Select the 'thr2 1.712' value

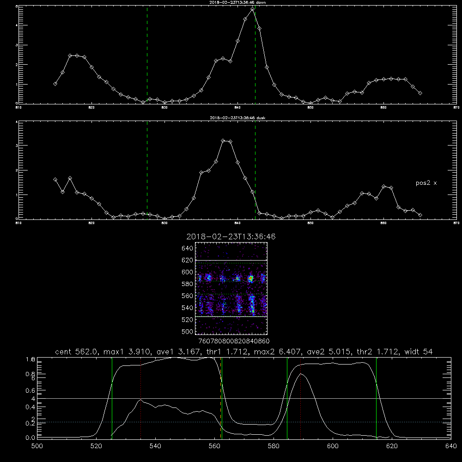(x=378, y=352)
